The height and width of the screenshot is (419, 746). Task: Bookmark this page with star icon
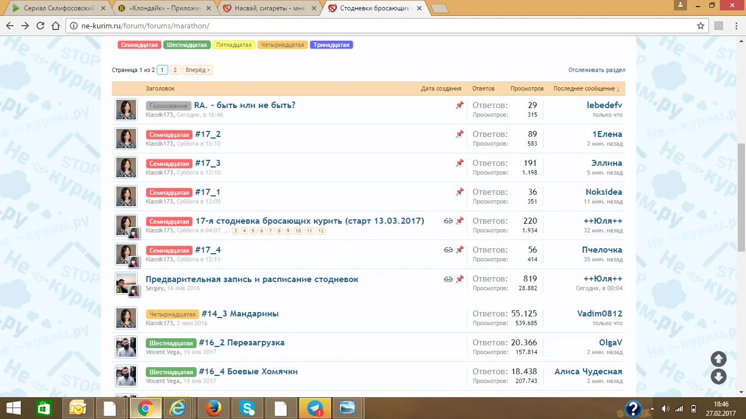click(x=701, y=26)
